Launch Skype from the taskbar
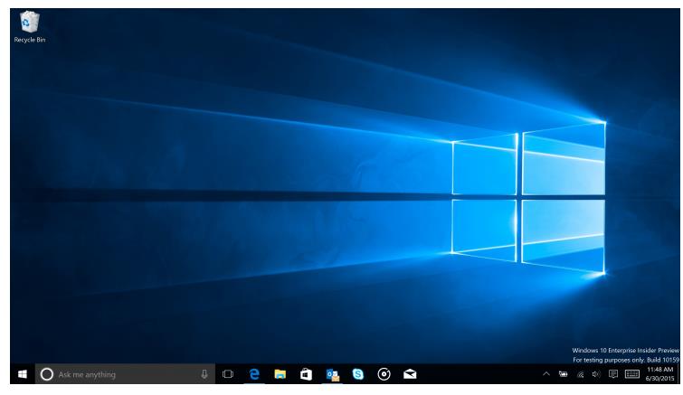Viewport: 683px width, 395px height. pos(358,373)
